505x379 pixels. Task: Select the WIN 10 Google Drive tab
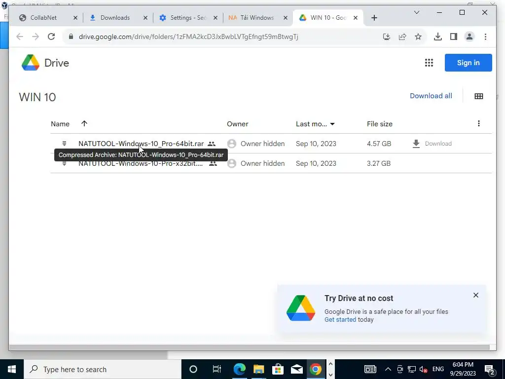tap(328, 18)
